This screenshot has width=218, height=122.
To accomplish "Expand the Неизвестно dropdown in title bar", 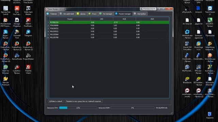I will (148, 9).
